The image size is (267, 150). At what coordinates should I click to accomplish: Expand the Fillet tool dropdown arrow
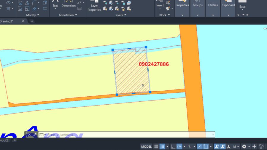pos(39,3)
